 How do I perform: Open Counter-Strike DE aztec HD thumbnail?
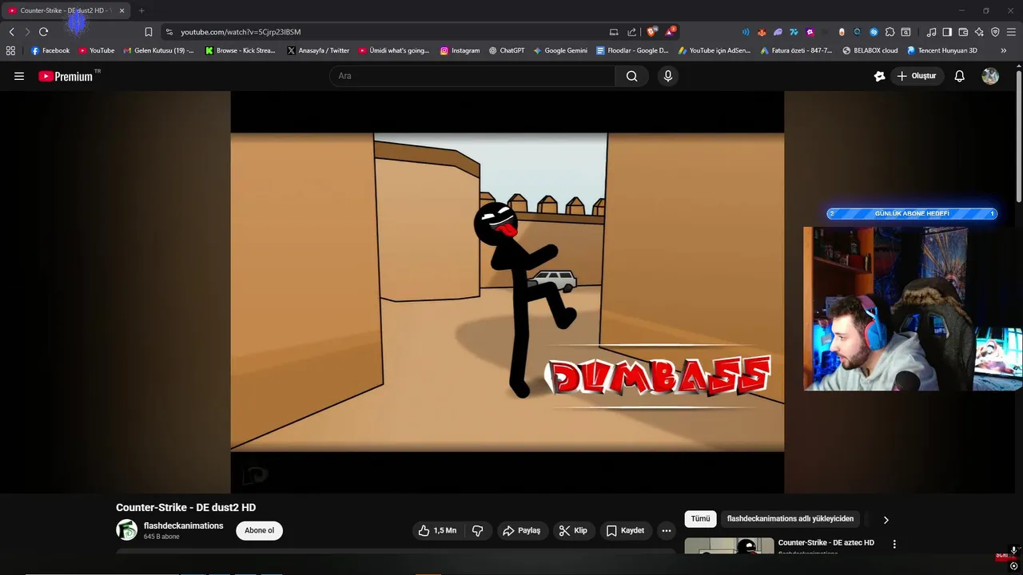pos(729,546)
